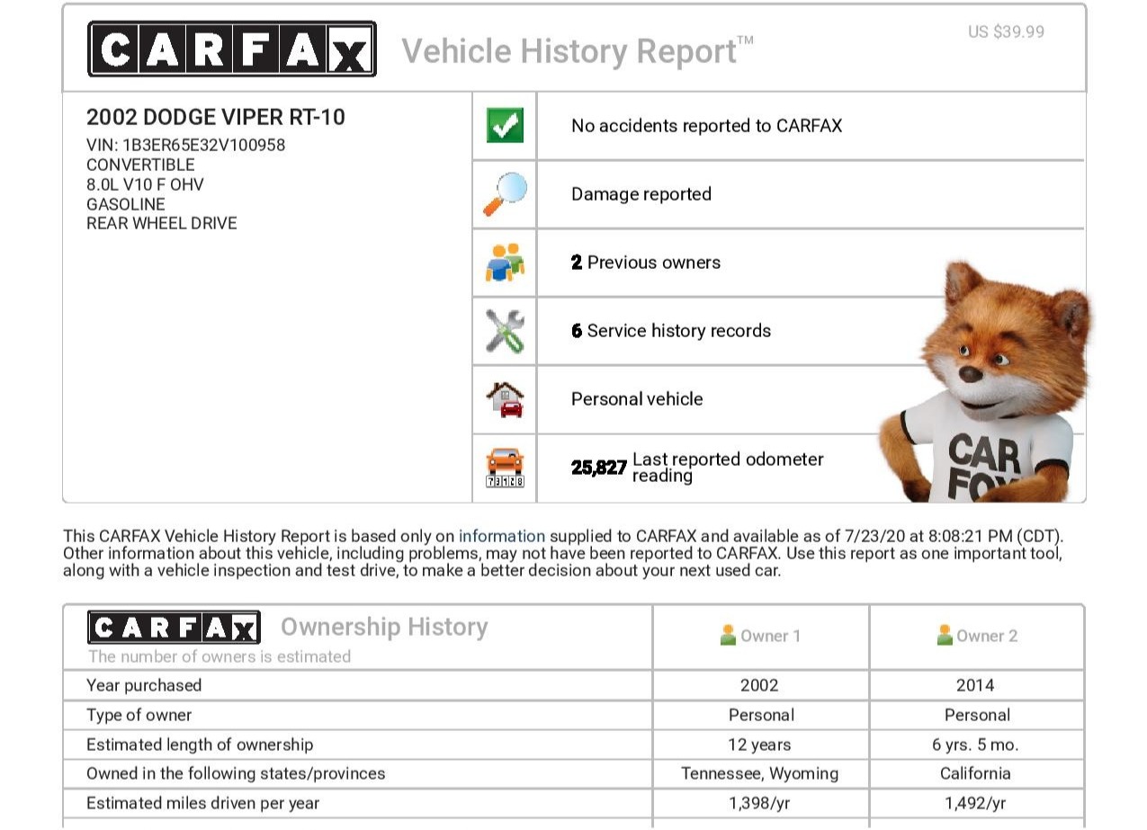
Task: Click the '6 yrs. 5 mo.' ownership cell
Action: click(x=975, y=745)
